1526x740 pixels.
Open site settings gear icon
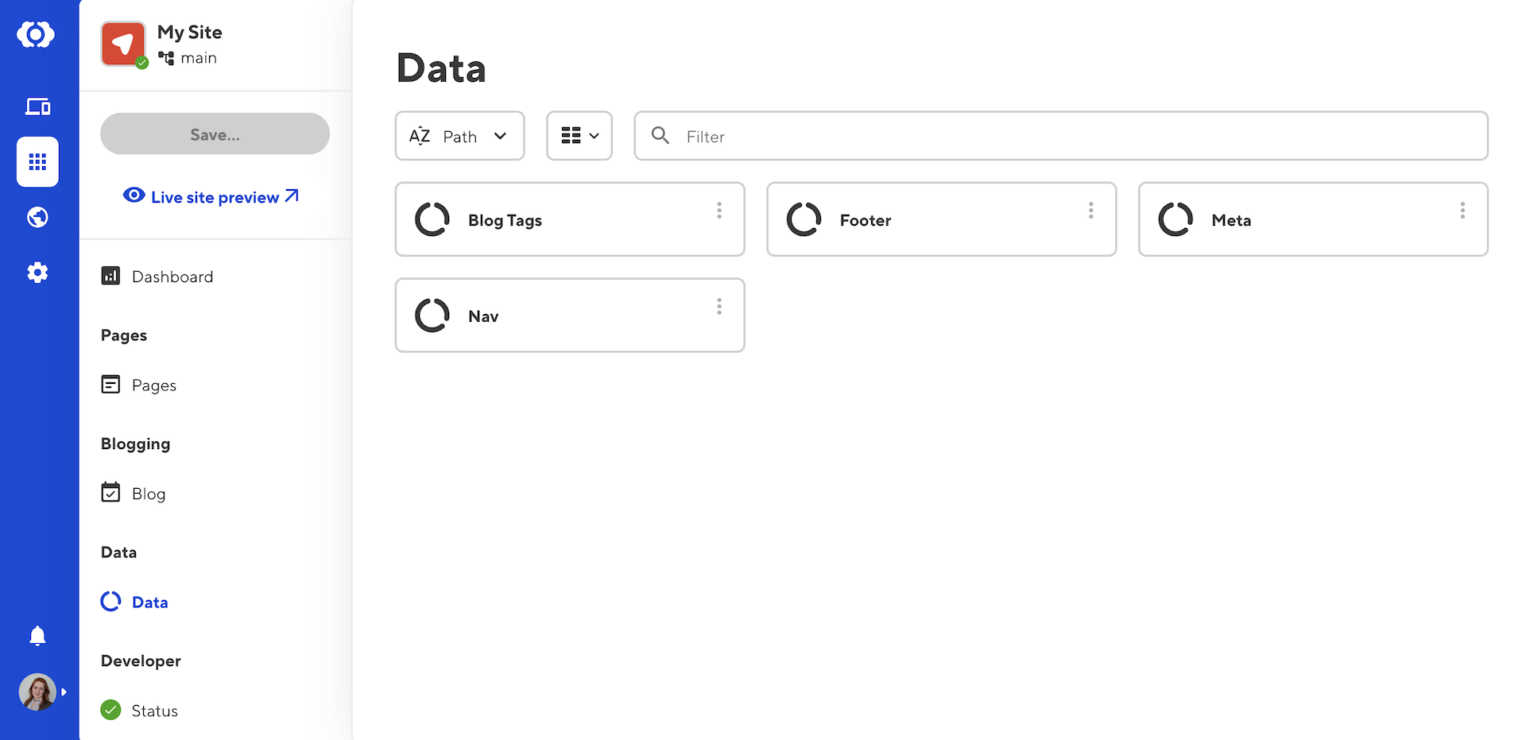(37, 273)
